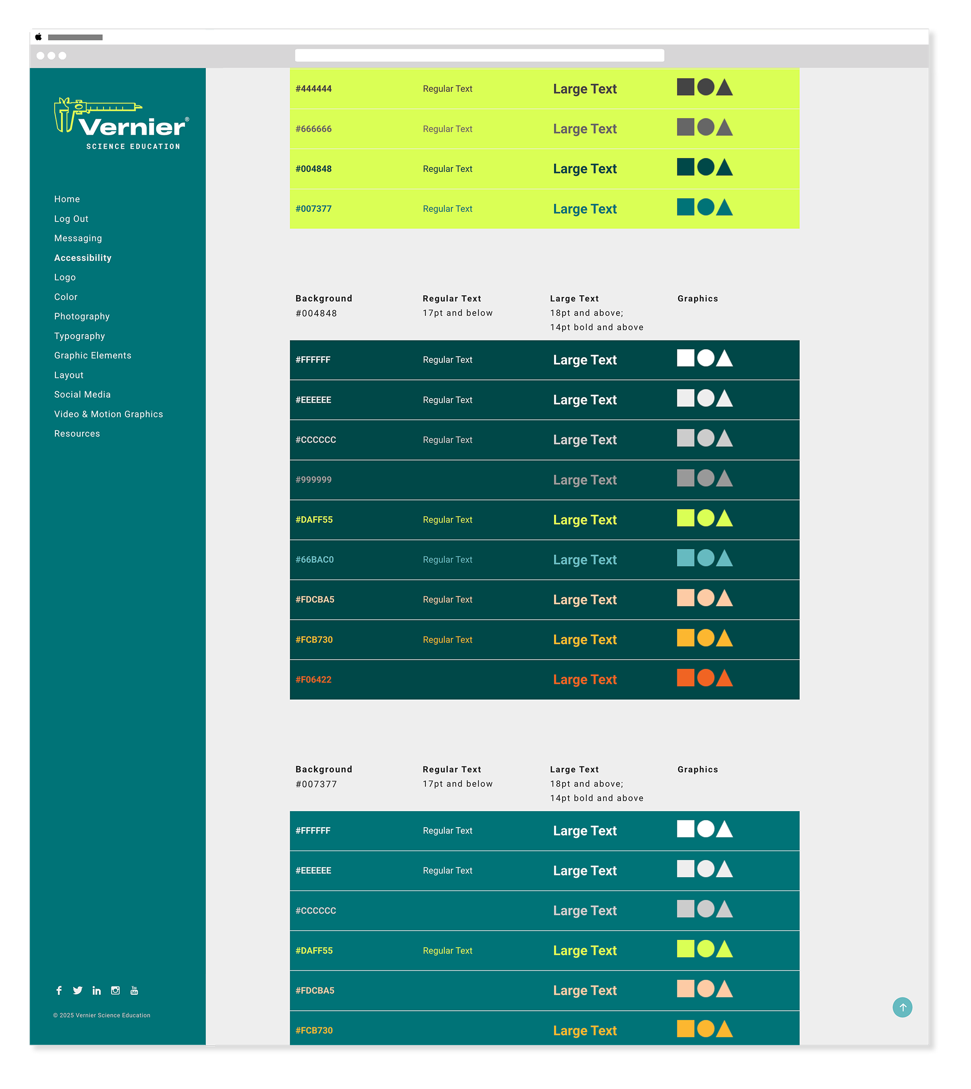Click Large Text in #444444 row
The width and height of the screenshot is (971, 1089).
pos(585,88)
